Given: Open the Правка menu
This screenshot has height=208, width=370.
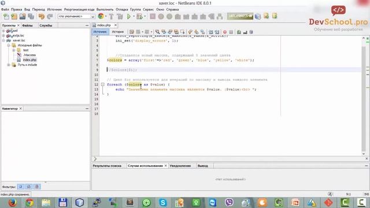Looking at the screenshot, I should pos(17,9).
